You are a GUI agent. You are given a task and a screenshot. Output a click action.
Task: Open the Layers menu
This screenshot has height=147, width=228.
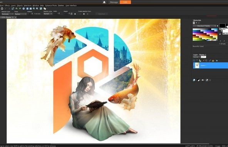pos(13,5)
